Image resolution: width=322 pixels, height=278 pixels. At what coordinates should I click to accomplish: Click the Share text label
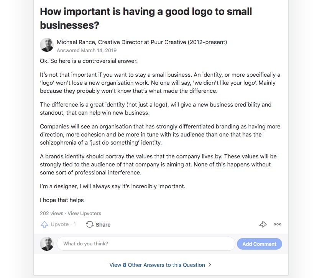[x=103, y=225]
